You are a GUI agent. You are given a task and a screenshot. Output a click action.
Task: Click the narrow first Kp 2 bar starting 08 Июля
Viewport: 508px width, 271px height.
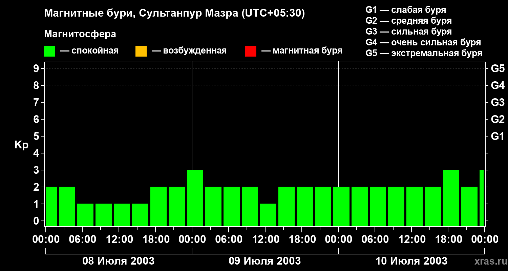[x=51, y=206]
